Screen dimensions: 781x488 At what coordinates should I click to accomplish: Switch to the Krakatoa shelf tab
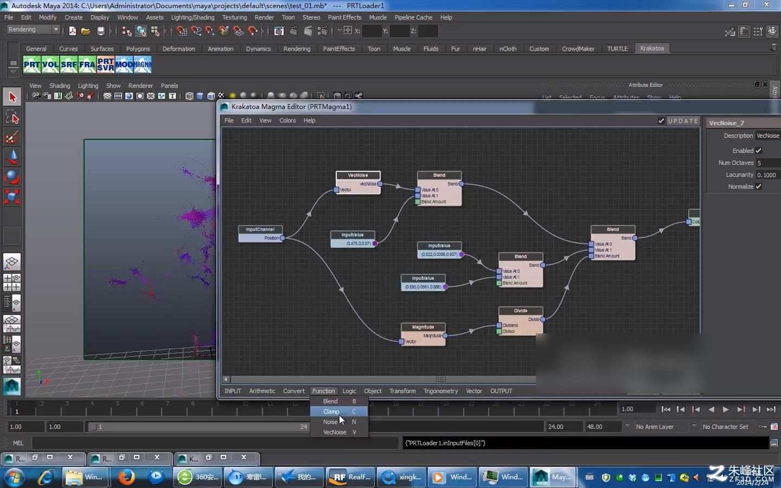coord(651,48)
